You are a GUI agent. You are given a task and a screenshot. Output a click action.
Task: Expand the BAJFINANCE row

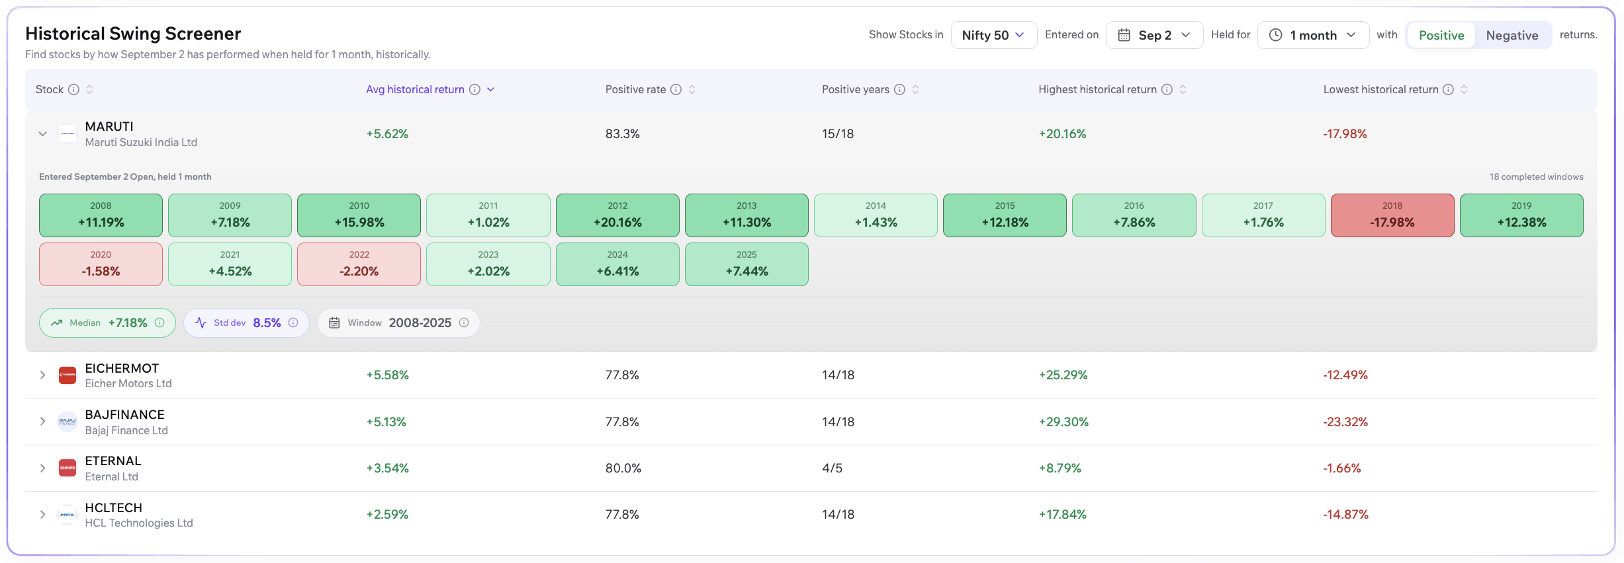tap(43, 422)
